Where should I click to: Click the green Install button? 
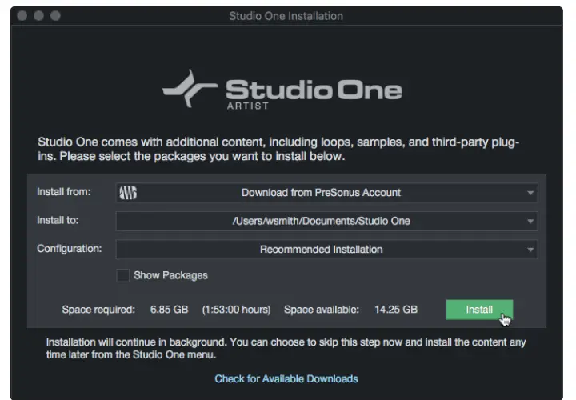(x=479, y=310)
